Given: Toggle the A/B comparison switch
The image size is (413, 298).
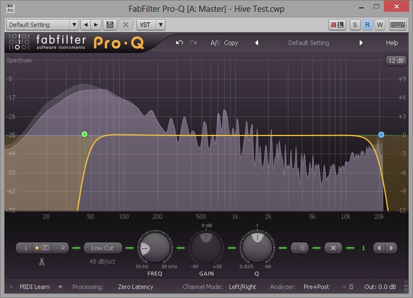Looking at the screenshot, I should click(215, 43).
